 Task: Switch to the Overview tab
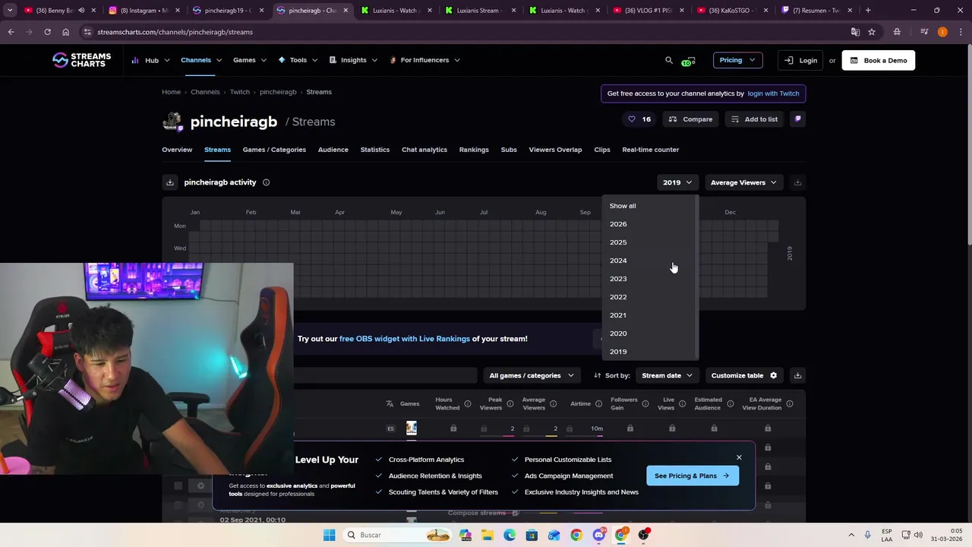click(x=177, y=150)
